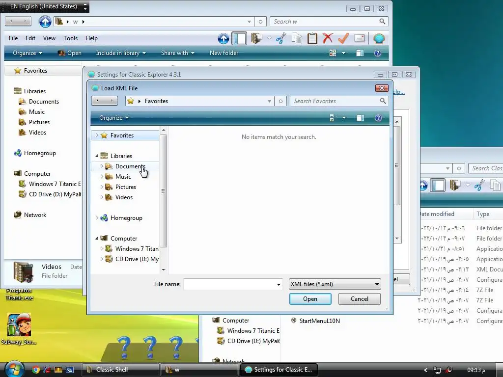Click the File name input field
Viewport: 503px width, 377px height.
tap(229, 284)
